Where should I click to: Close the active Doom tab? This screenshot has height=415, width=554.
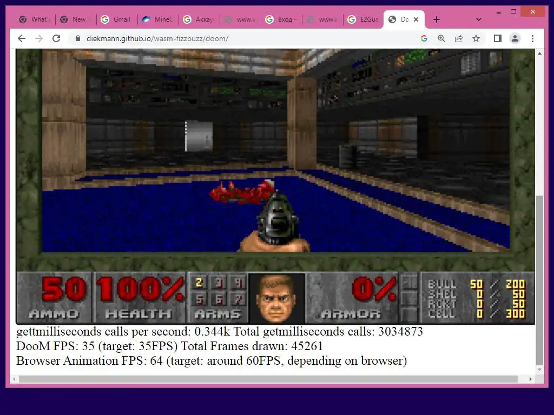tap(416, 19)
